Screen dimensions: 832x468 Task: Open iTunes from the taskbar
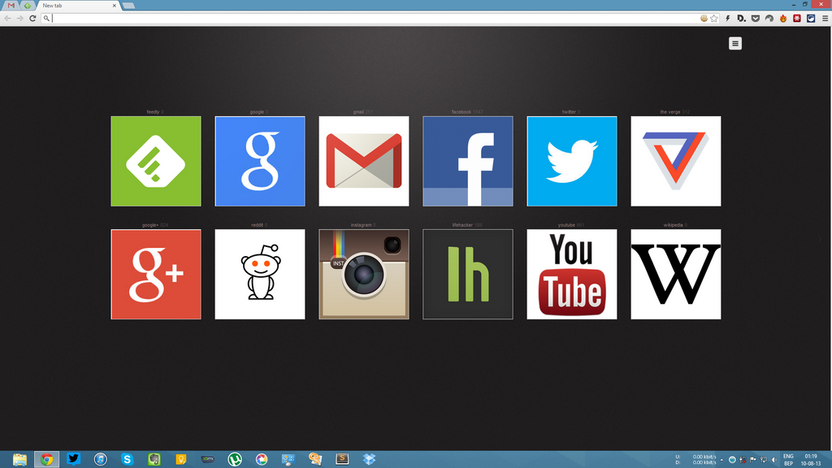(100, 459)
